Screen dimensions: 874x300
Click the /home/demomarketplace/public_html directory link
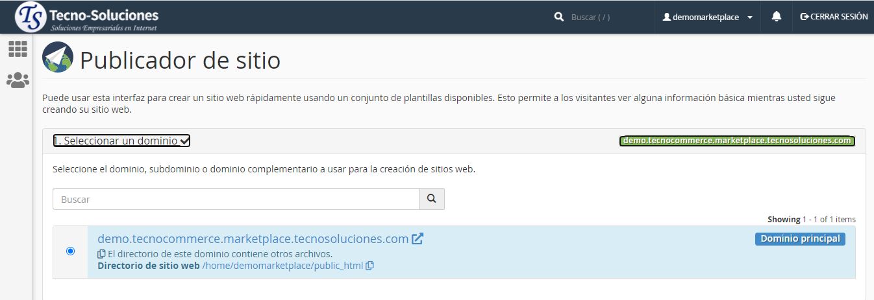point(282,266)
